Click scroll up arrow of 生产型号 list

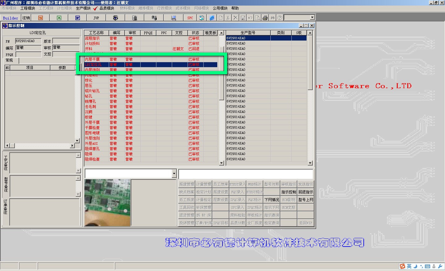coord(310,33)
